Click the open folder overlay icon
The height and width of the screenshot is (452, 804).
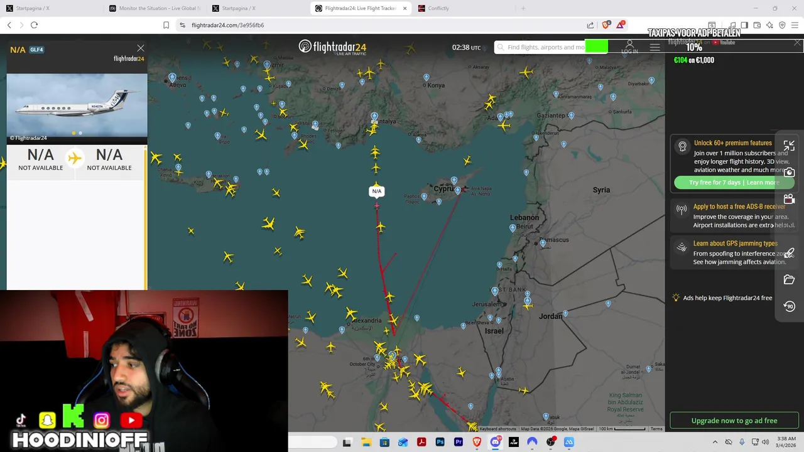click(789, 279)
